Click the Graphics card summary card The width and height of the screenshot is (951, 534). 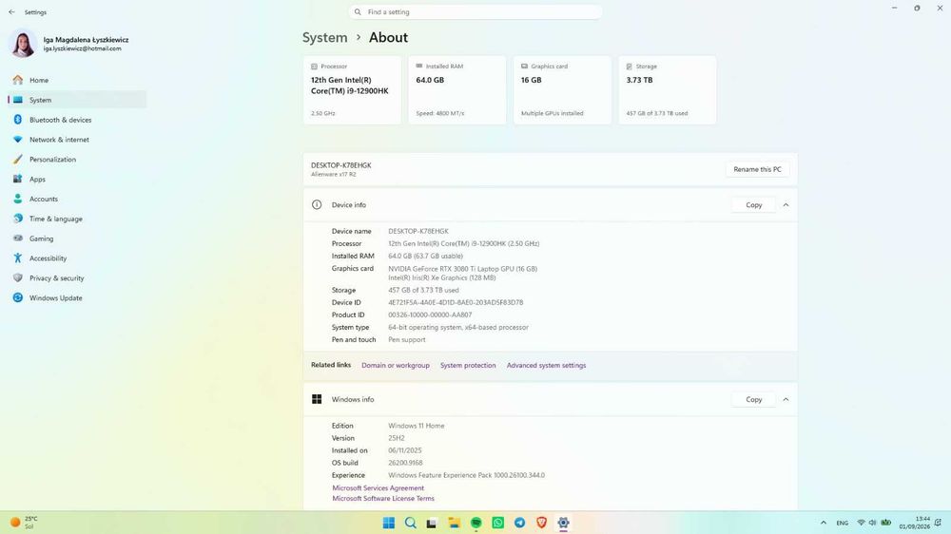[x=562, y=90]
